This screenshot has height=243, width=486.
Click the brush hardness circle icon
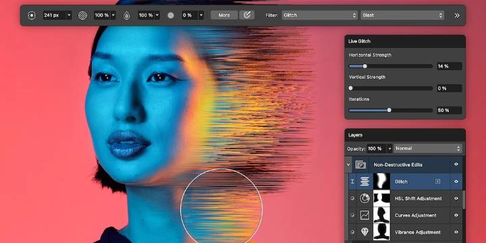click(171, 15)
